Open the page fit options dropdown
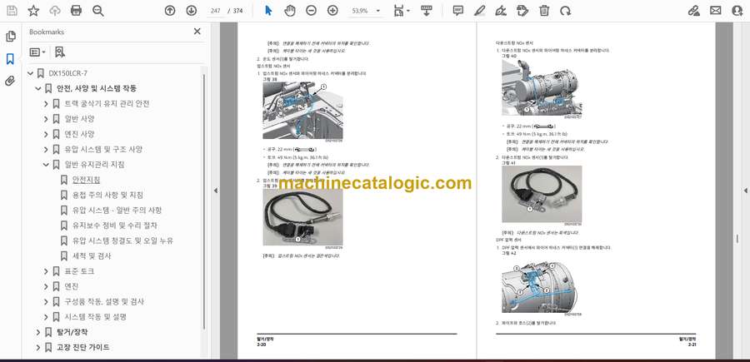 (402, 11)
